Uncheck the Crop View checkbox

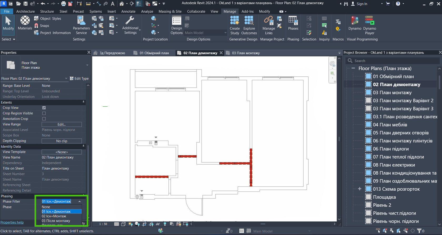(x=44, y=108)
